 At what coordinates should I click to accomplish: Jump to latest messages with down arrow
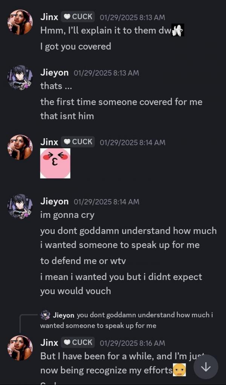(206, 367)
